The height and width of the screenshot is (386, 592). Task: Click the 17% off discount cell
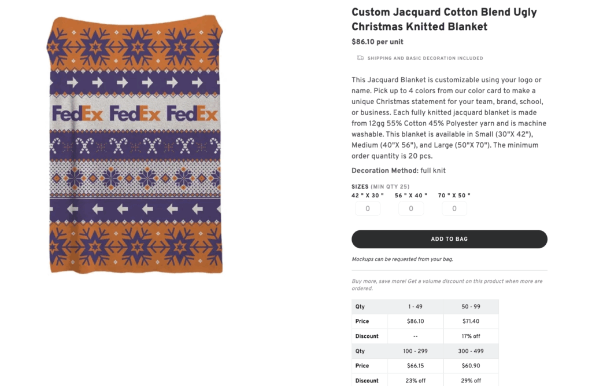coord(471,336)
